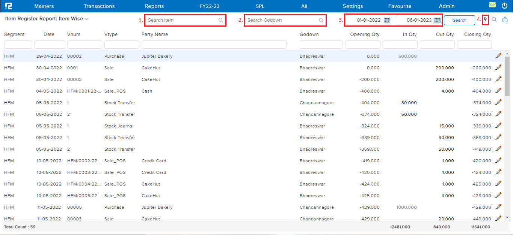Open the Transactions menu
This screenshot has width=513, height=235.
point(99,6)
